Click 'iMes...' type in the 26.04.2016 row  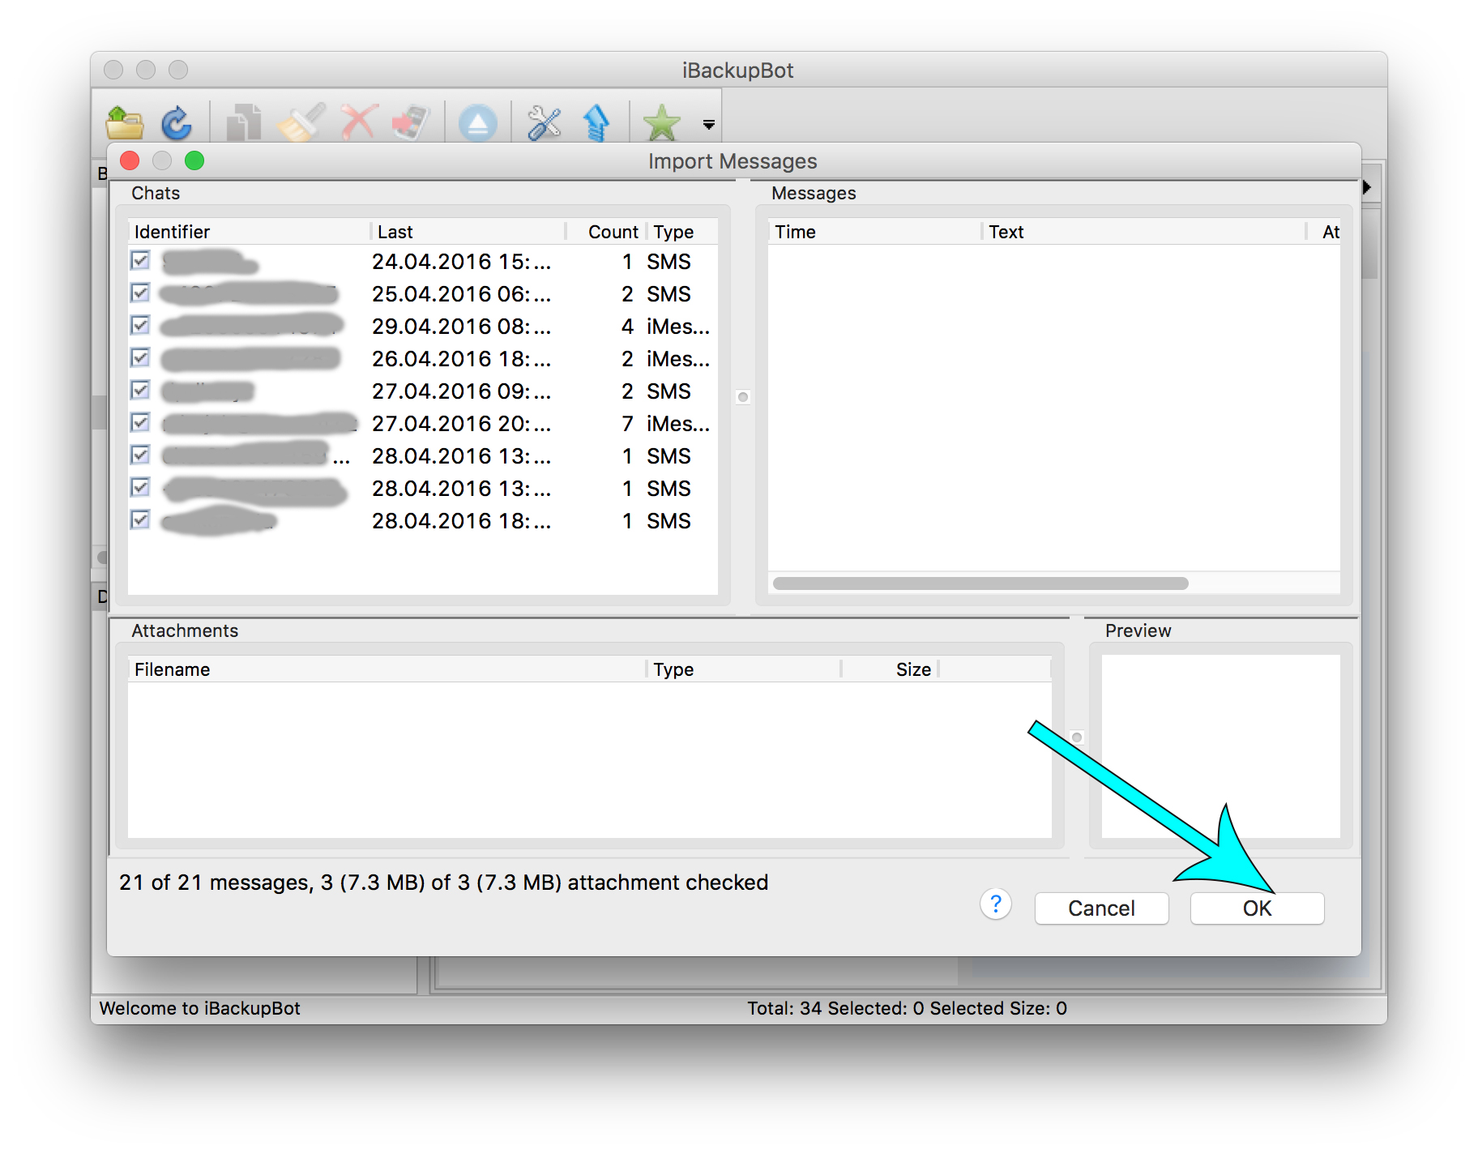(678, 358)
